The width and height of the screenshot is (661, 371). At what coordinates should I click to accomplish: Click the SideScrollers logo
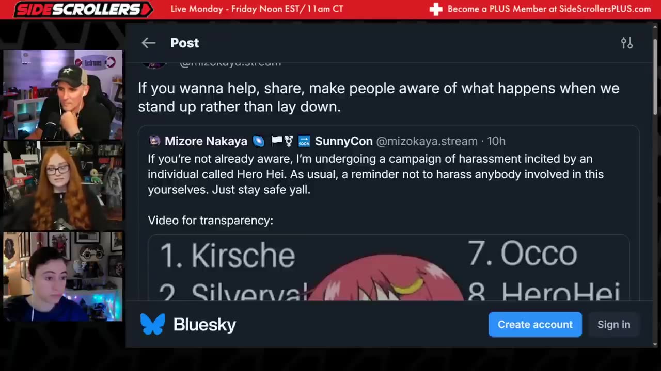(x=83, y=9)
